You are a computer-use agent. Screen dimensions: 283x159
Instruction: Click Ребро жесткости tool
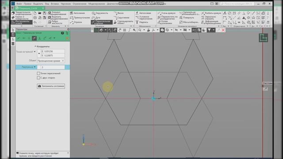(x=55, y=22)
